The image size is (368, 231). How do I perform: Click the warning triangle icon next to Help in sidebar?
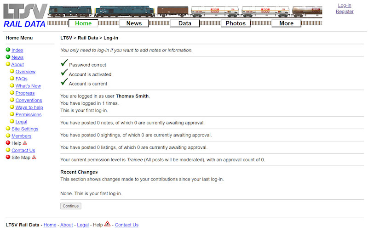25,143
